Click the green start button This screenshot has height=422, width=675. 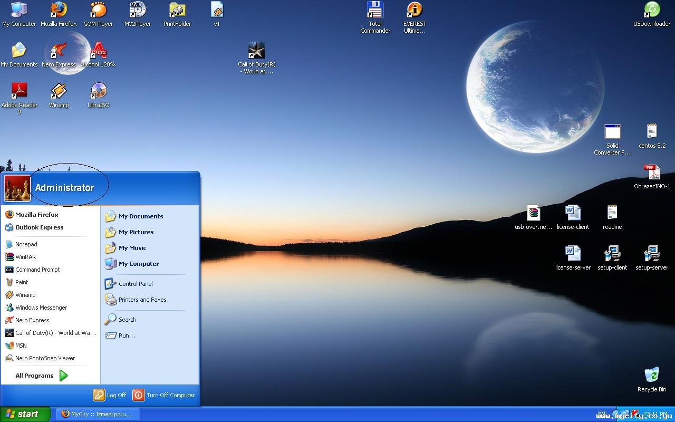(24, 414)
